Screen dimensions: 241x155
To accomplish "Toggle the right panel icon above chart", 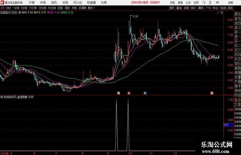I will coord(221,13).
